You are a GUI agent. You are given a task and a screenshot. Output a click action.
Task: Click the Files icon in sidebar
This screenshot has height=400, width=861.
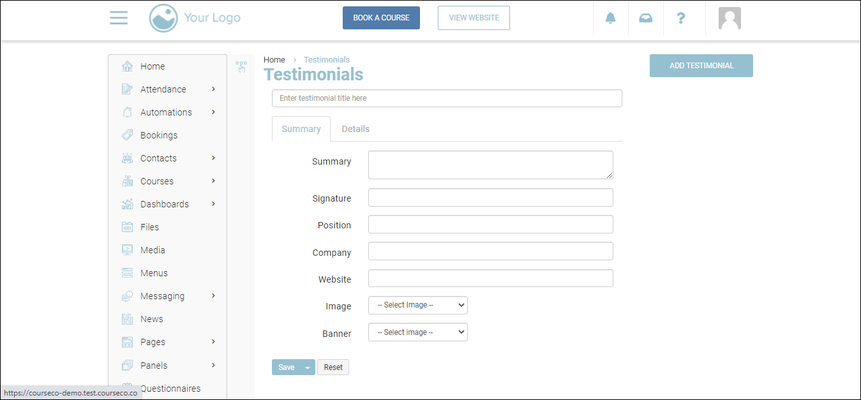(x=128, y=227)
